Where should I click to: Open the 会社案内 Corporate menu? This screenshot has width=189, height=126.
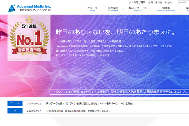pyautogui.click(x=113, y=9)
